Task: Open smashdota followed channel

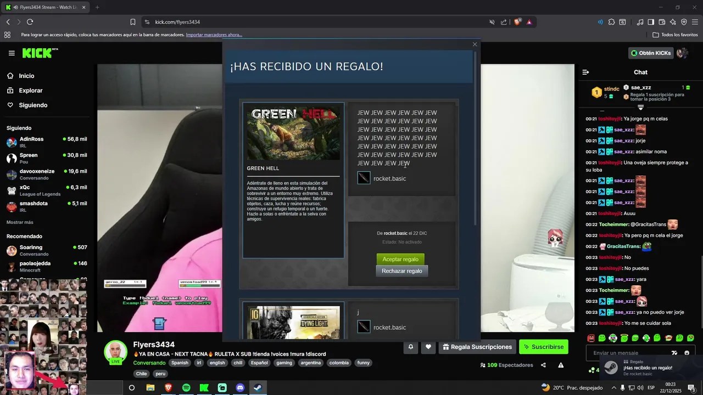Action: pyautogui.click(x=47, y=206)
